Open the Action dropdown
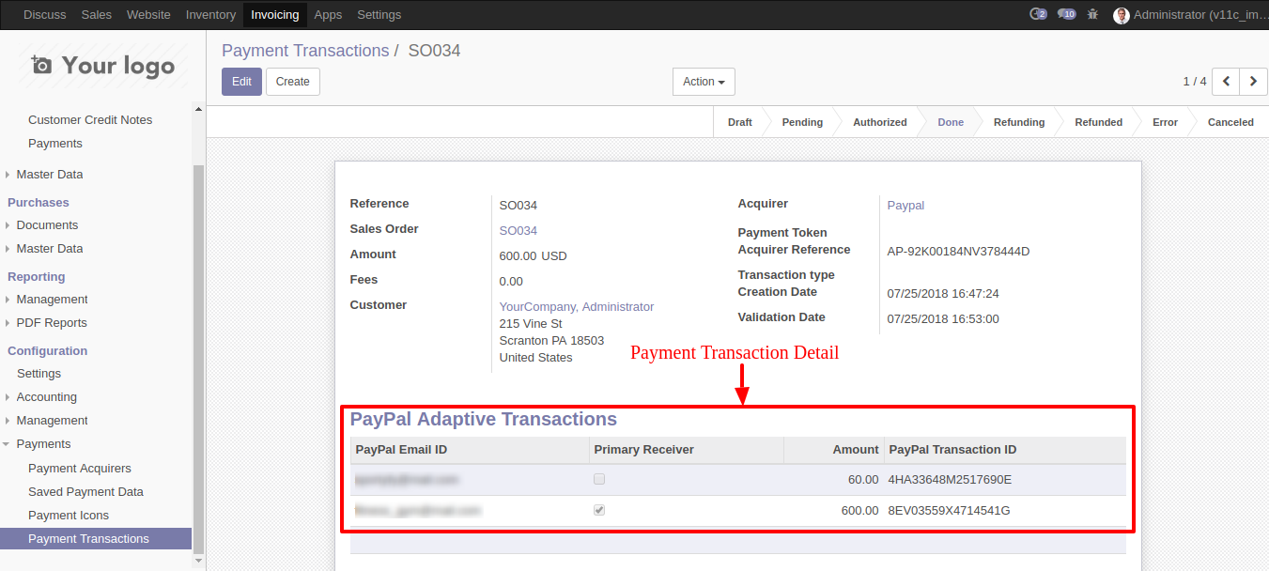Viewport: 1269px width, 571px height. click(x=704, y=82)
